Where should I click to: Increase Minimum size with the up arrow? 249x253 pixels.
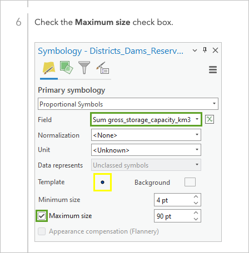196,197
